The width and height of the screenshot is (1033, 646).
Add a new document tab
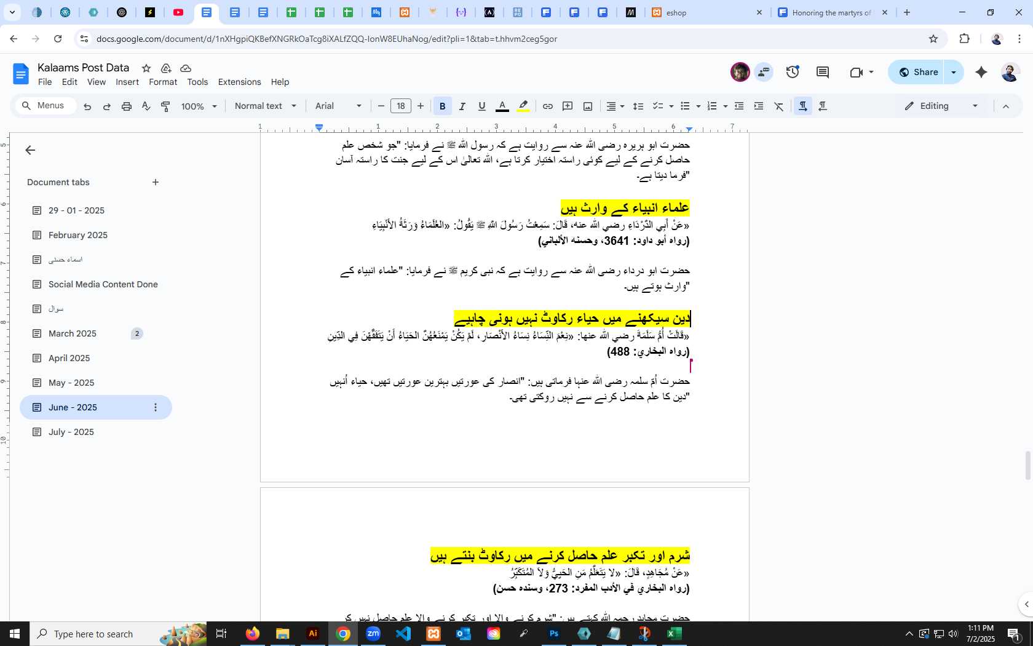click(x=156, y=182)
